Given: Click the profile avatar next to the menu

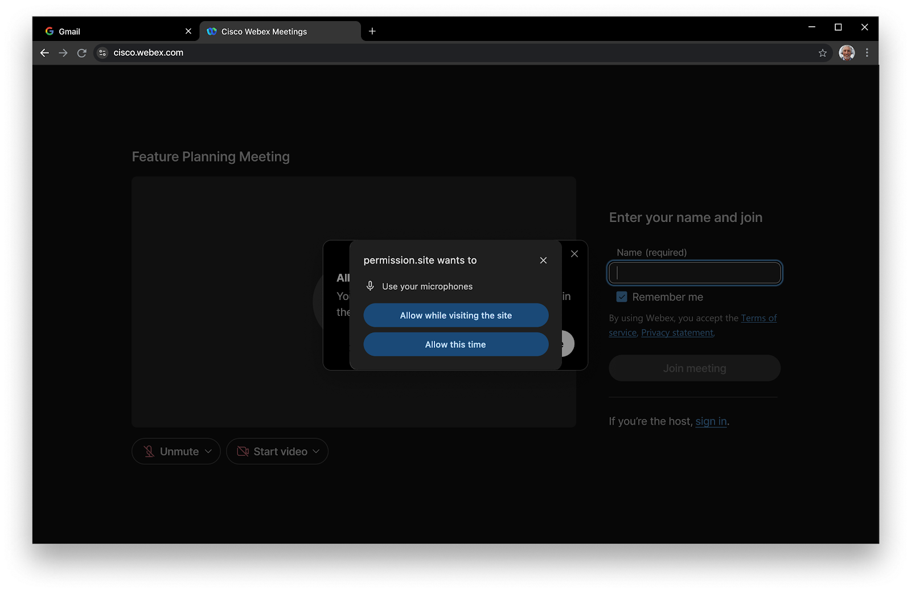Looking at the screenshot, I should coord(847,52).
